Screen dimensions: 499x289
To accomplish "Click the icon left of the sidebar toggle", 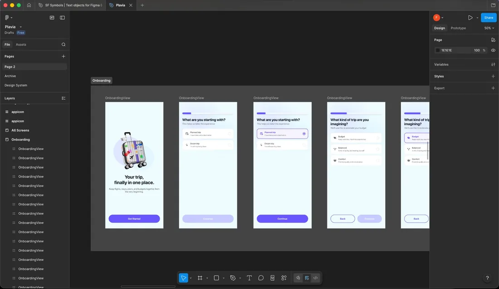I will 52,18.
